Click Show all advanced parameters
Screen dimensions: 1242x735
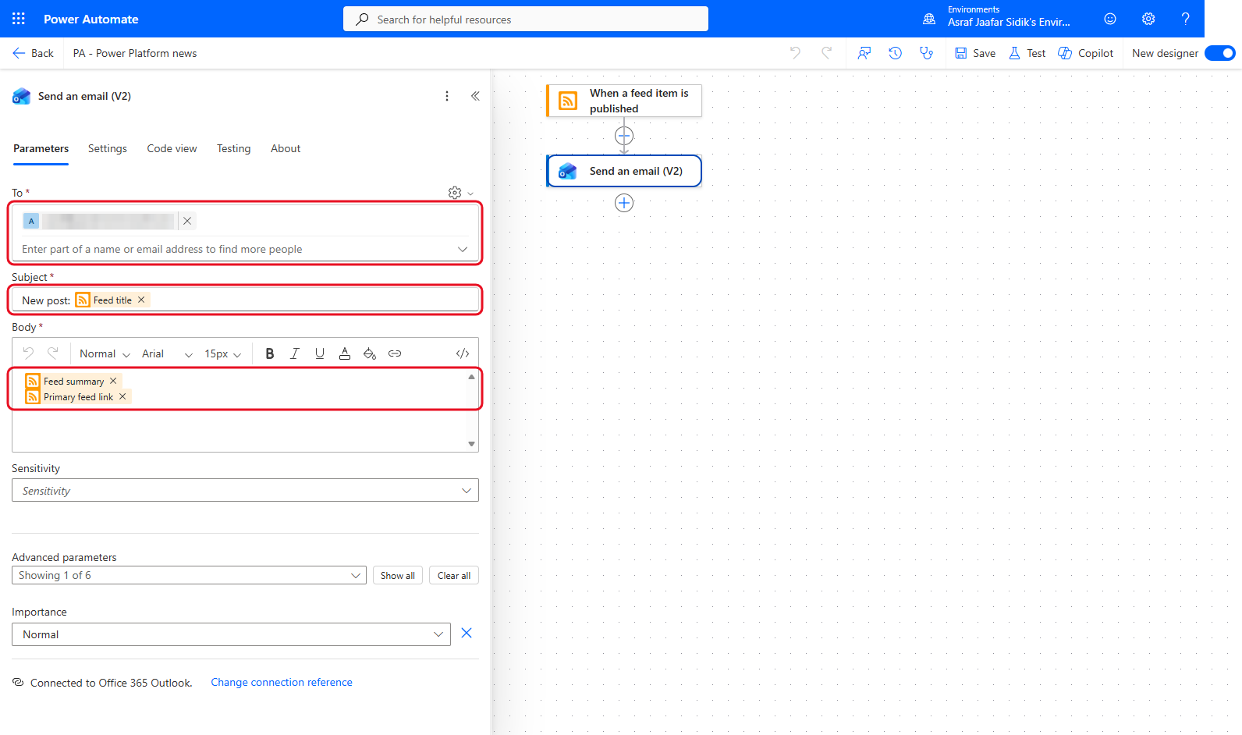[x=398, y=575]
